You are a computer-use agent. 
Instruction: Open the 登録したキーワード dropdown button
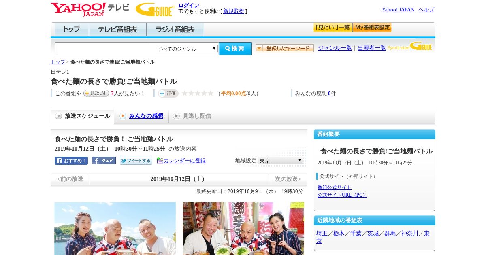pos(285,48)
